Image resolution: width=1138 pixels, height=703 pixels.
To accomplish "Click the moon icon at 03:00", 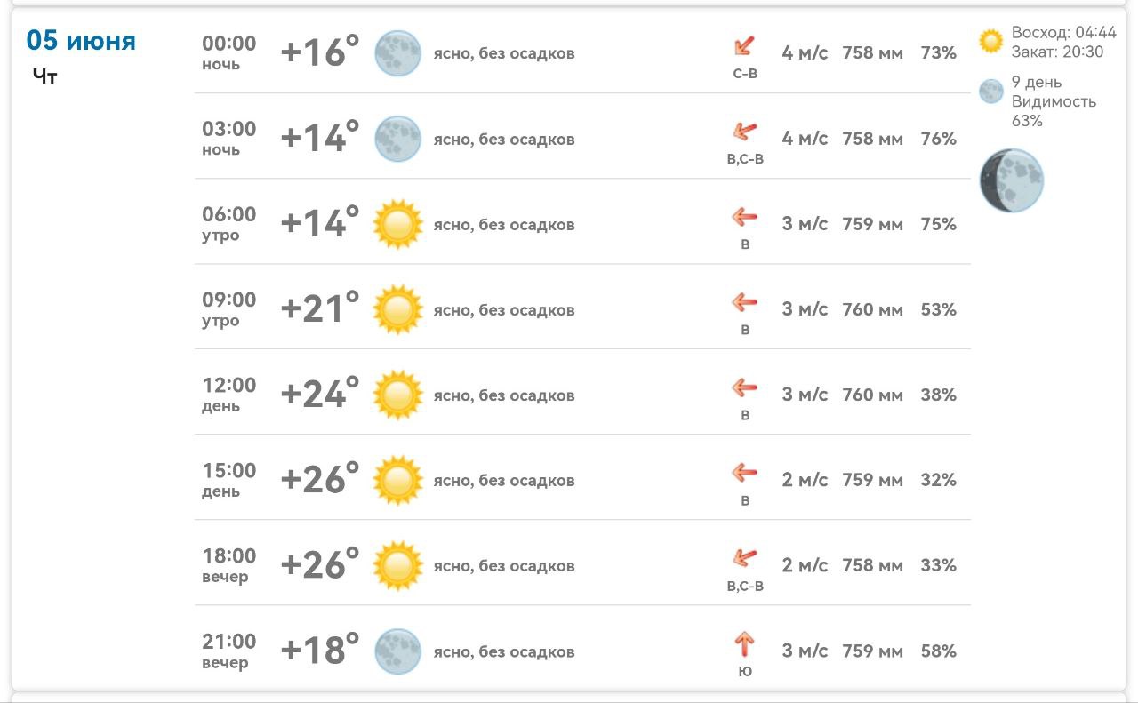I will (x=397, y=139).
